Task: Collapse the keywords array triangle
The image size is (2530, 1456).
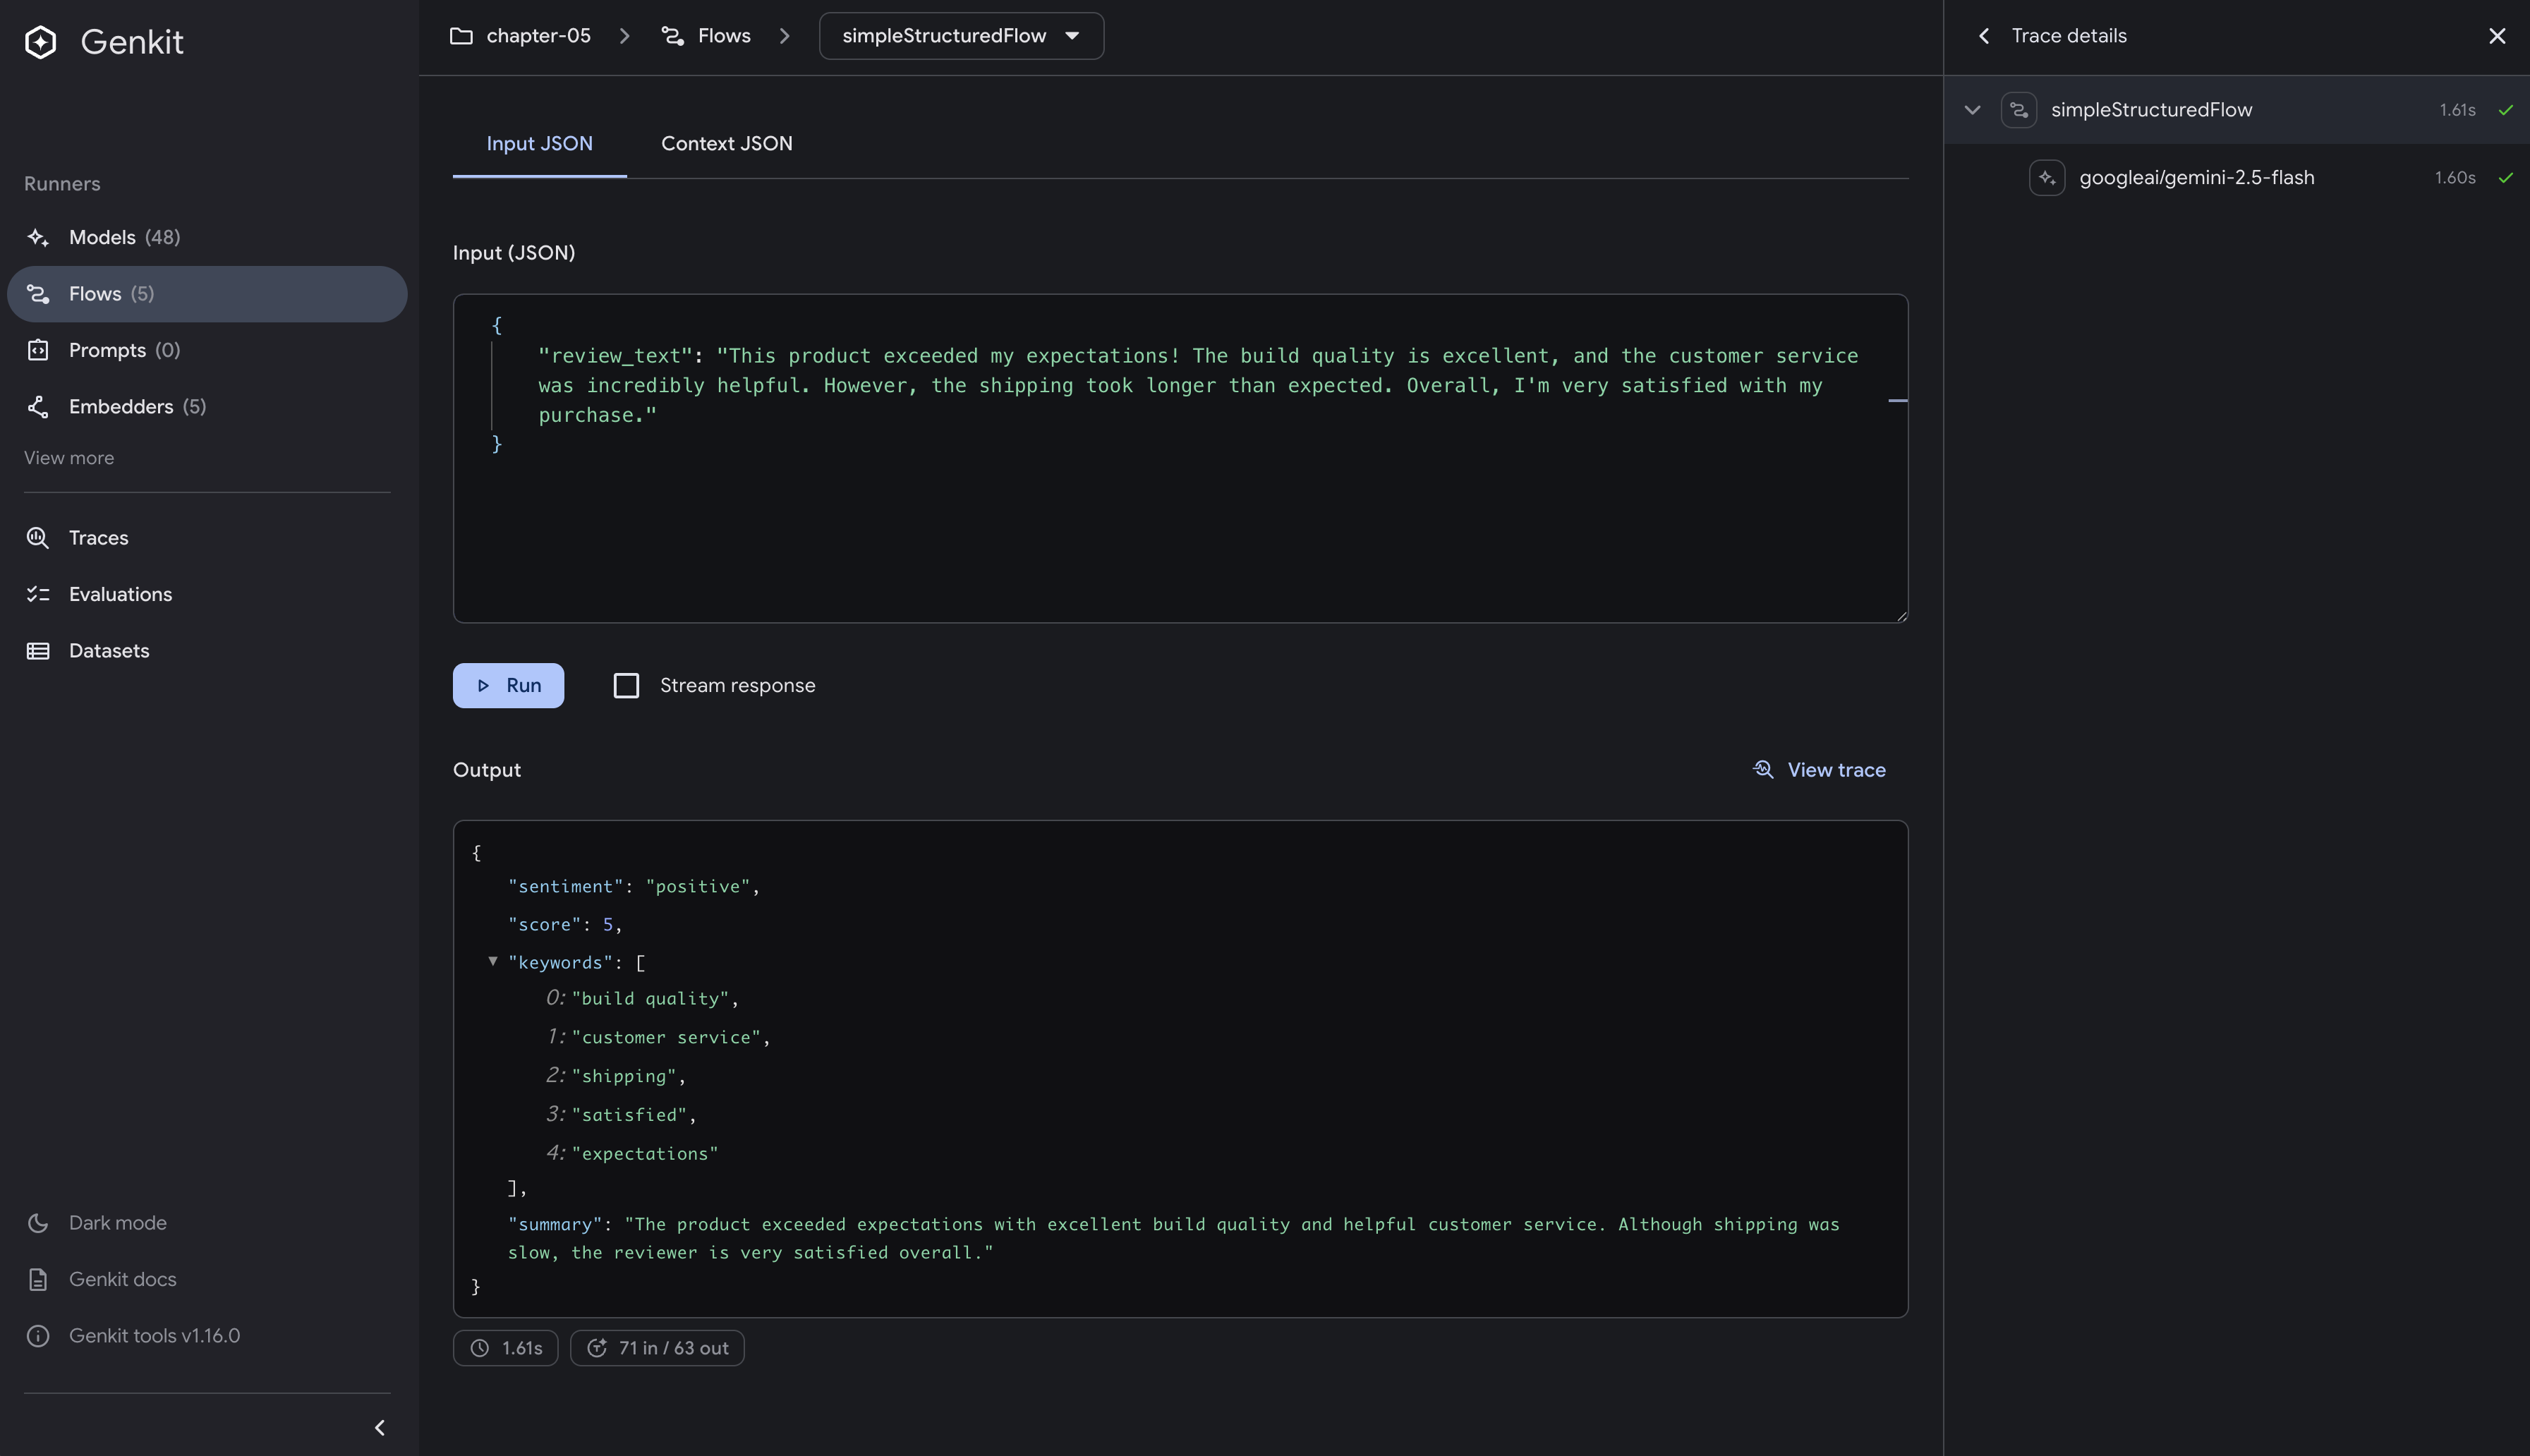Action: tap(493, 961)
